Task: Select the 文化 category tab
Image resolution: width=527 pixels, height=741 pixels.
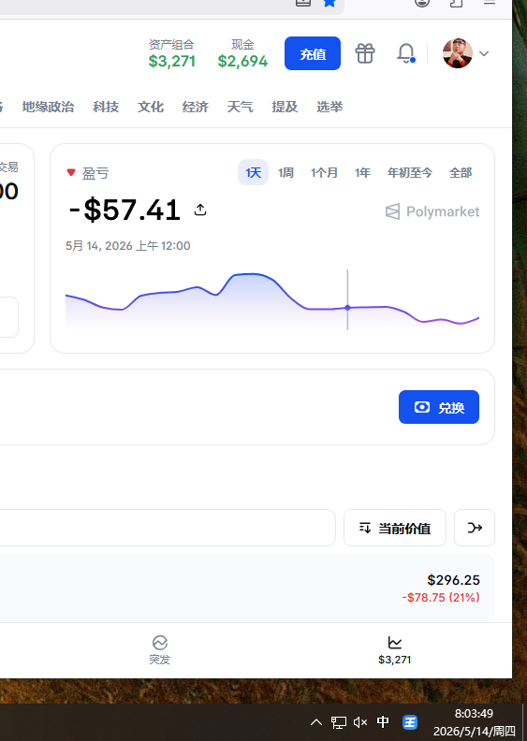Action: tap(151, 107)
